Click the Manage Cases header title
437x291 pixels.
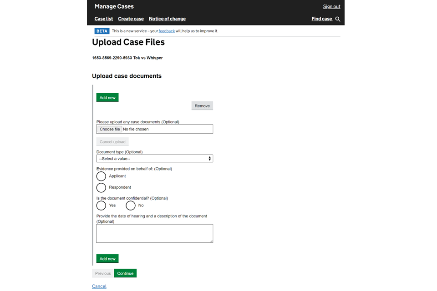(x=114, y=6)
